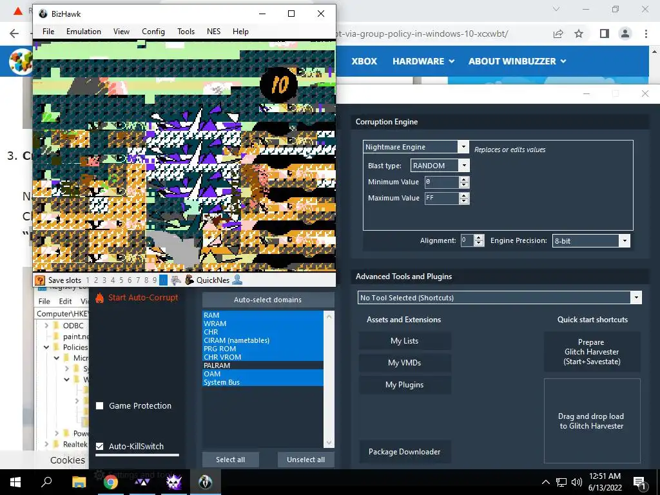Uncheck the Auto-KillSwitch checkbox
660x495 pixels.
[x=100, y=446]
